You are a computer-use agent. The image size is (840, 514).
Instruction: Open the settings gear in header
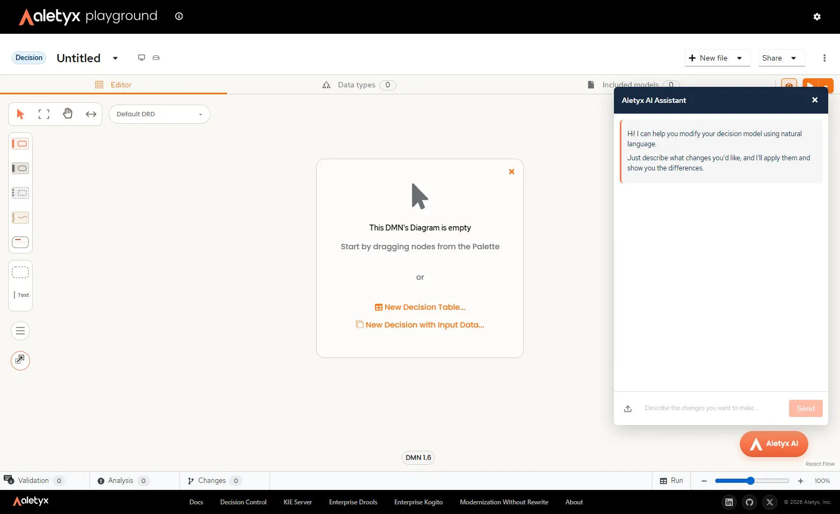pyautogui.click(x=817, y=17)
